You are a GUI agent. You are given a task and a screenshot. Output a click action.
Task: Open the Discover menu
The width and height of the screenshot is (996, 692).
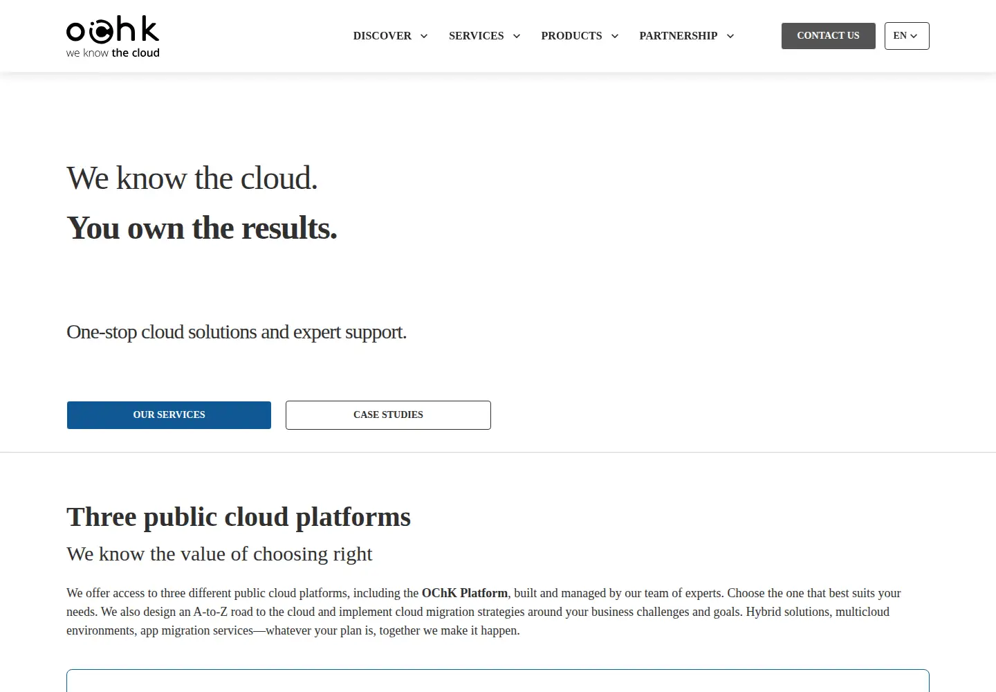(382, 36)
